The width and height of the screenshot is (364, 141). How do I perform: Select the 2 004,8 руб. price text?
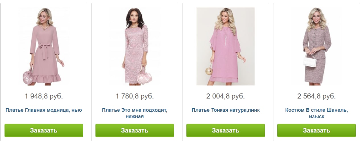226,96
